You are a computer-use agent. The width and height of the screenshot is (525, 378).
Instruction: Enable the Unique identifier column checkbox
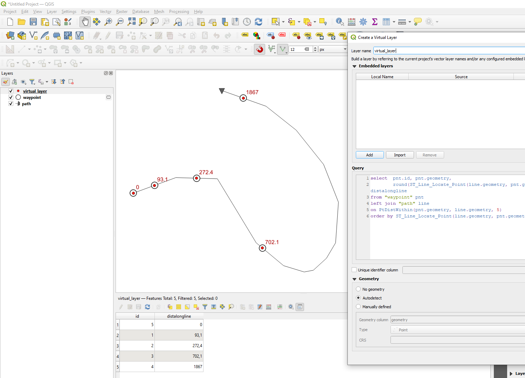point(354,270)
